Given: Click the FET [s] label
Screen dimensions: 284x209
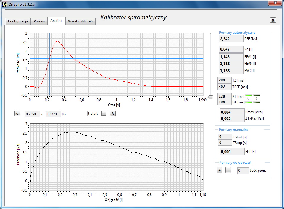Looking at the screenshot, I should pyautogui.click(x=250, y=152).
